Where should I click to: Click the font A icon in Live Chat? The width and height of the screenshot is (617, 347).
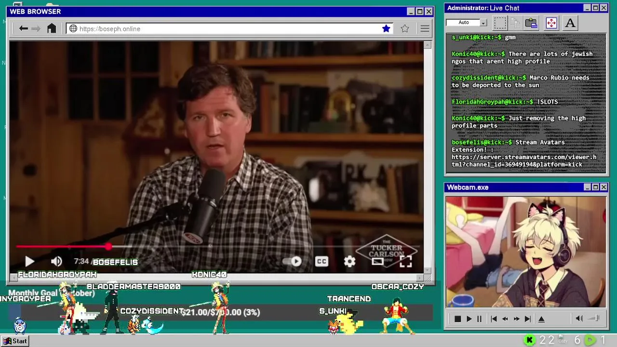570,23
